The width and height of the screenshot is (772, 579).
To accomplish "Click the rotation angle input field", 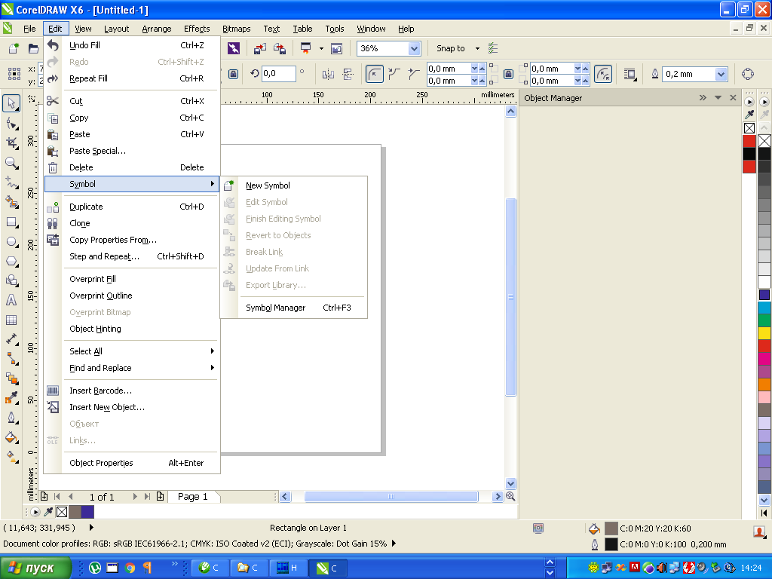I will [x=278, y=74].
